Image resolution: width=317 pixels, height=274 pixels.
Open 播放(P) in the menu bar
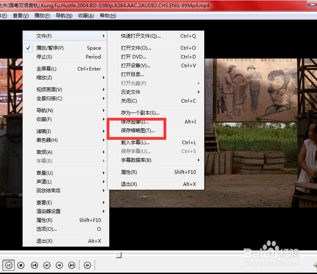tap(42, 16)
